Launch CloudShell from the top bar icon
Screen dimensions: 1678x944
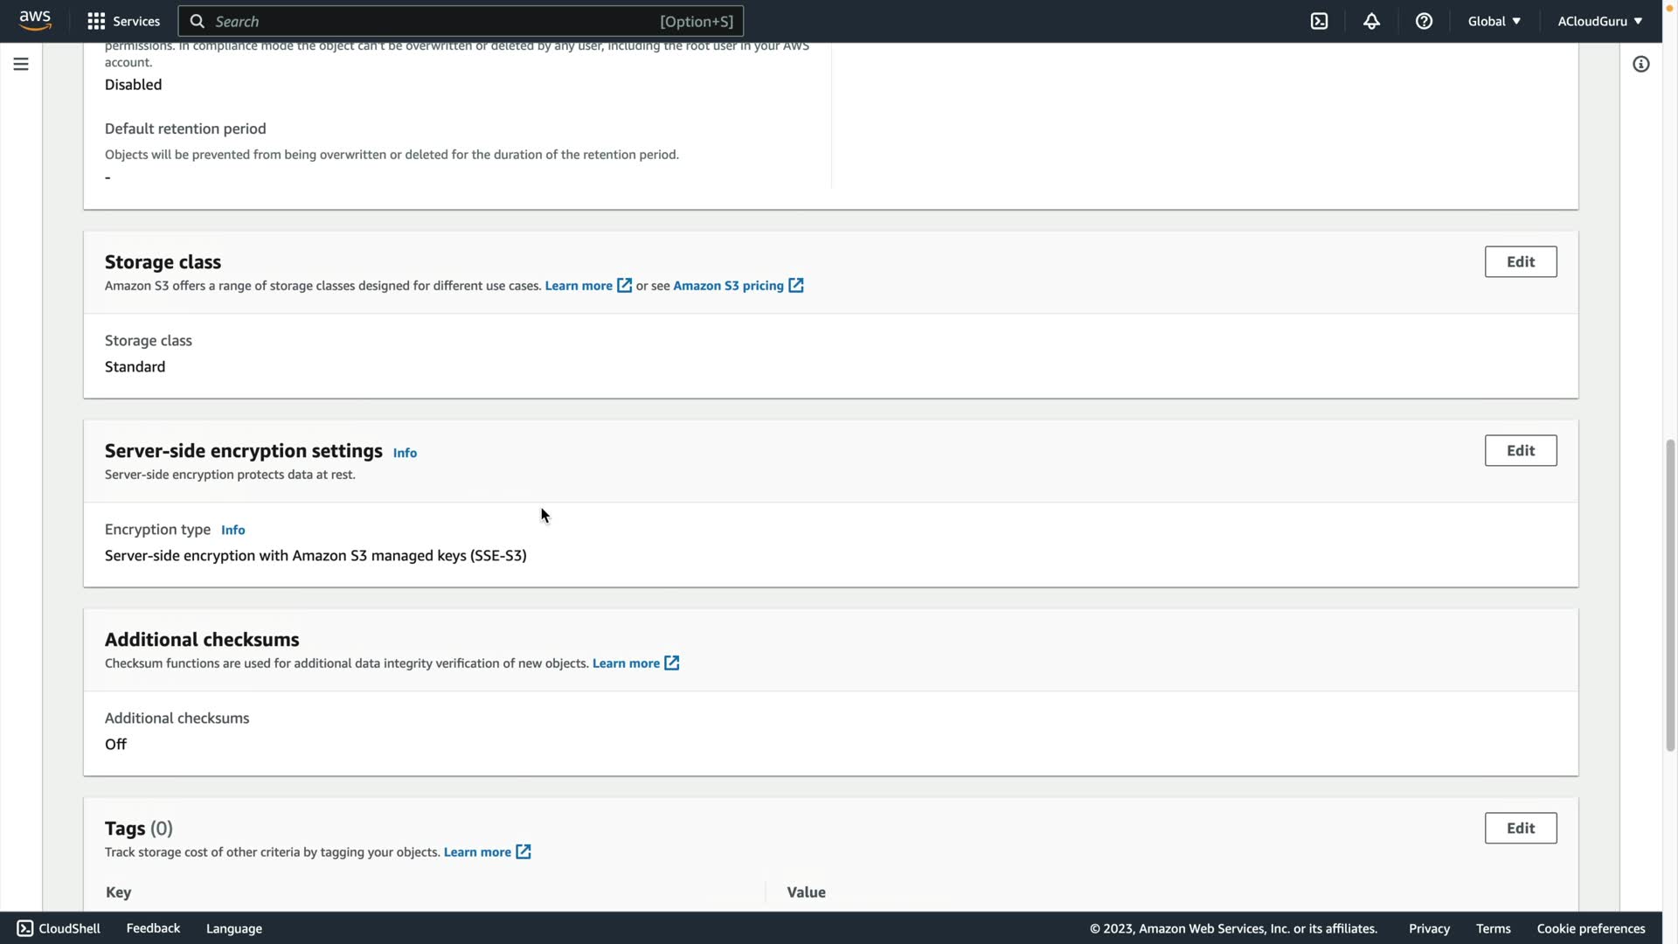[1319, 21]
